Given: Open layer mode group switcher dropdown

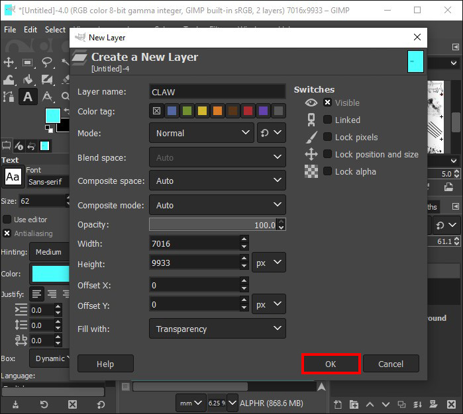Looking at the screenshot, I should [272, 133].
